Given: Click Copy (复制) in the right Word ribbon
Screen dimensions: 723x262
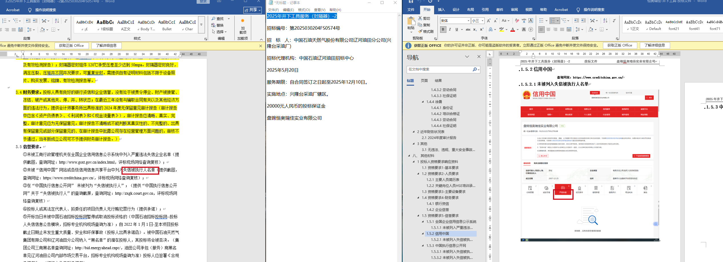Looking at the screenshot, I should point(424,25).
